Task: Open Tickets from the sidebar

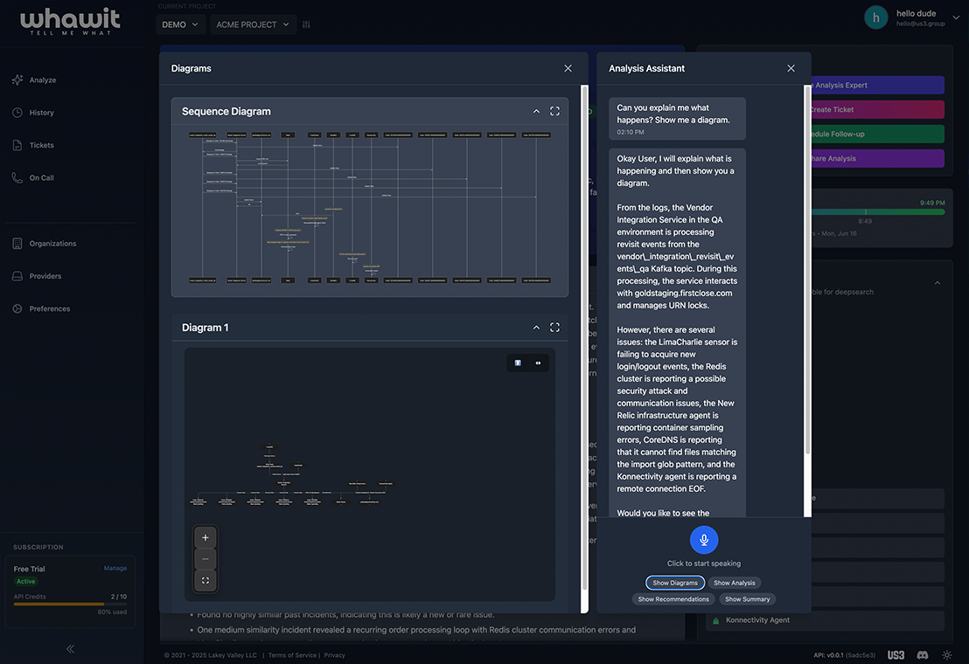Action: coord(41,146)
